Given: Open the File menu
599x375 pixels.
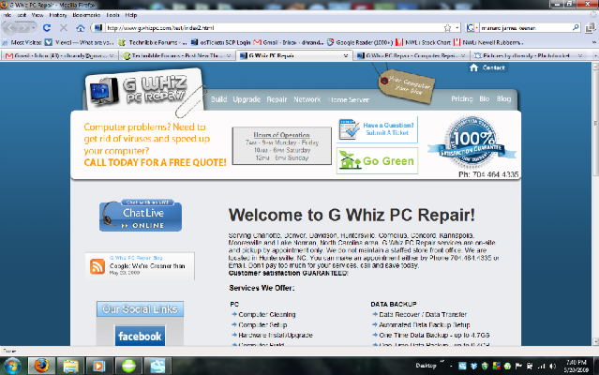Looking at the screenshot, I should pos(7,15).
